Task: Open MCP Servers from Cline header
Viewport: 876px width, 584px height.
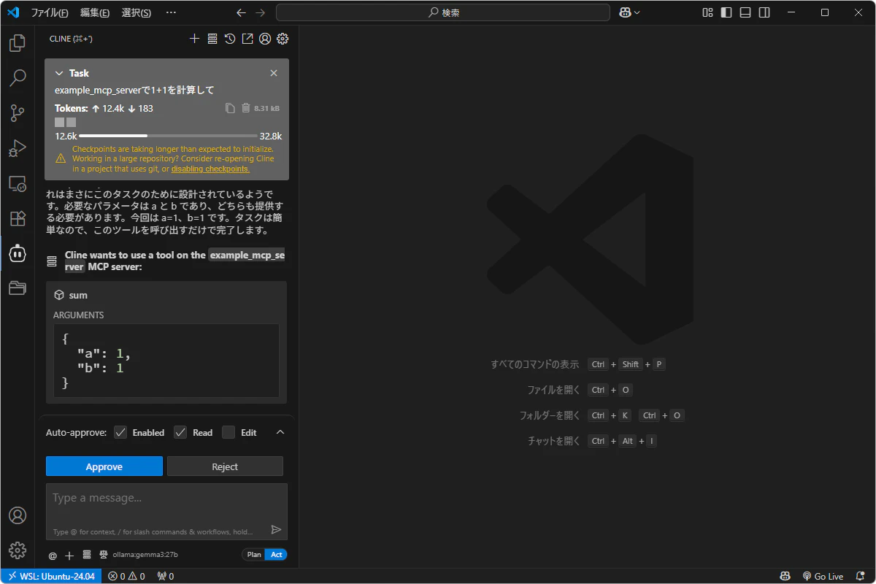Action: coord(212,39)
